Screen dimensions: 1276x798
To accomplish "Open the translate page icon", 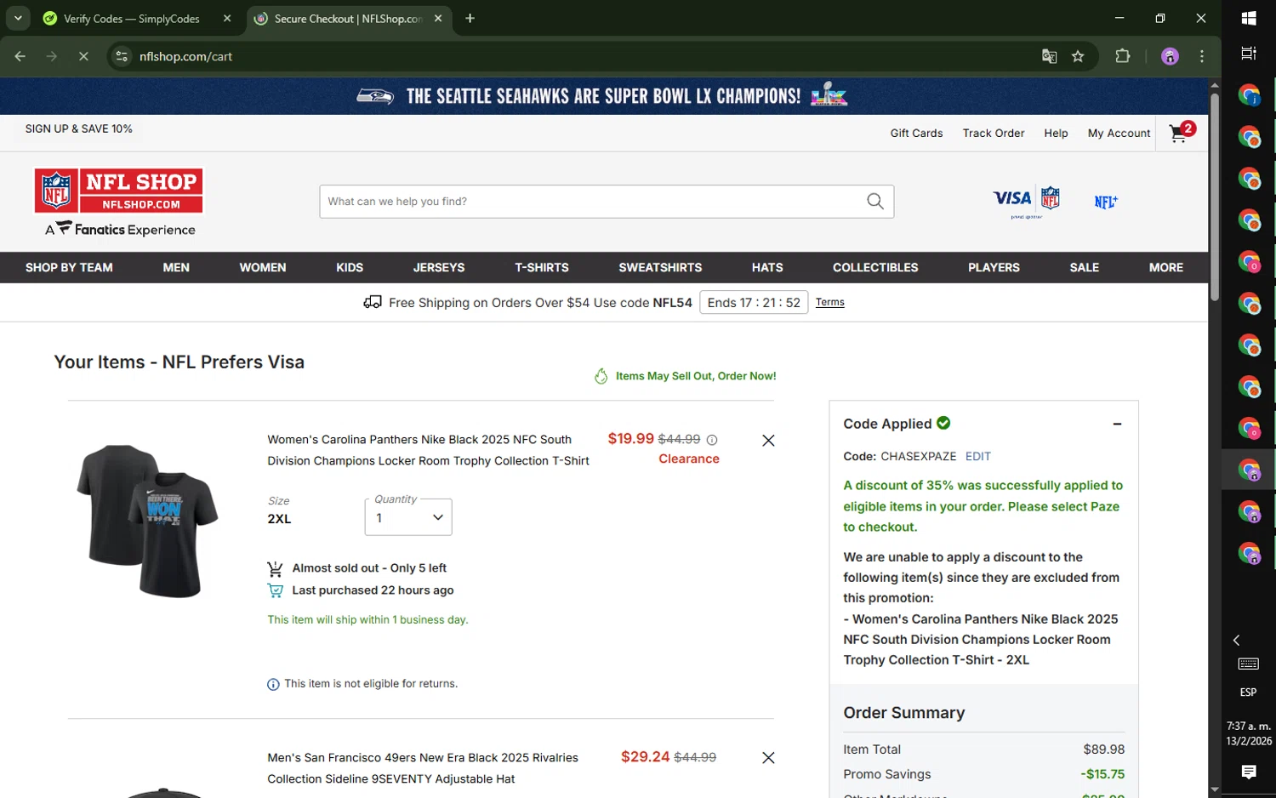I will click(1049, 56).
